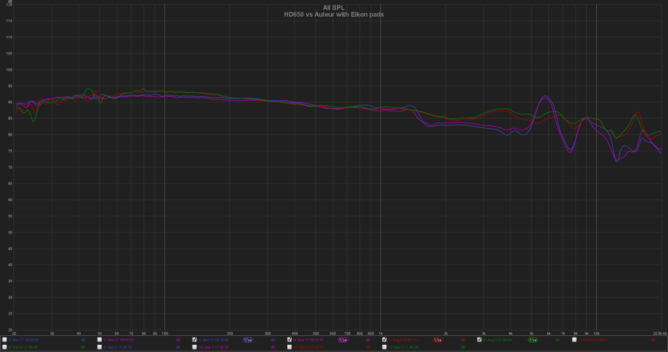
Task: Select the '4: Nov 11 18:12:17' trace label
Action: [308, 340]
